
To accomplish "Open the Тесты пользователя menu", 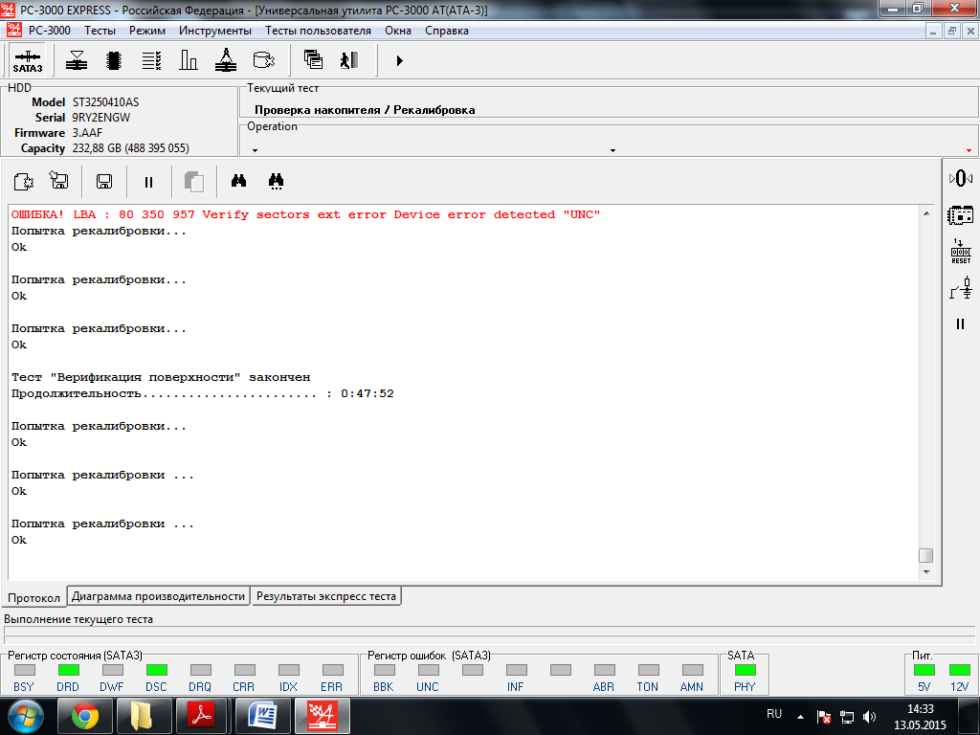I will (x=318, y=31).
